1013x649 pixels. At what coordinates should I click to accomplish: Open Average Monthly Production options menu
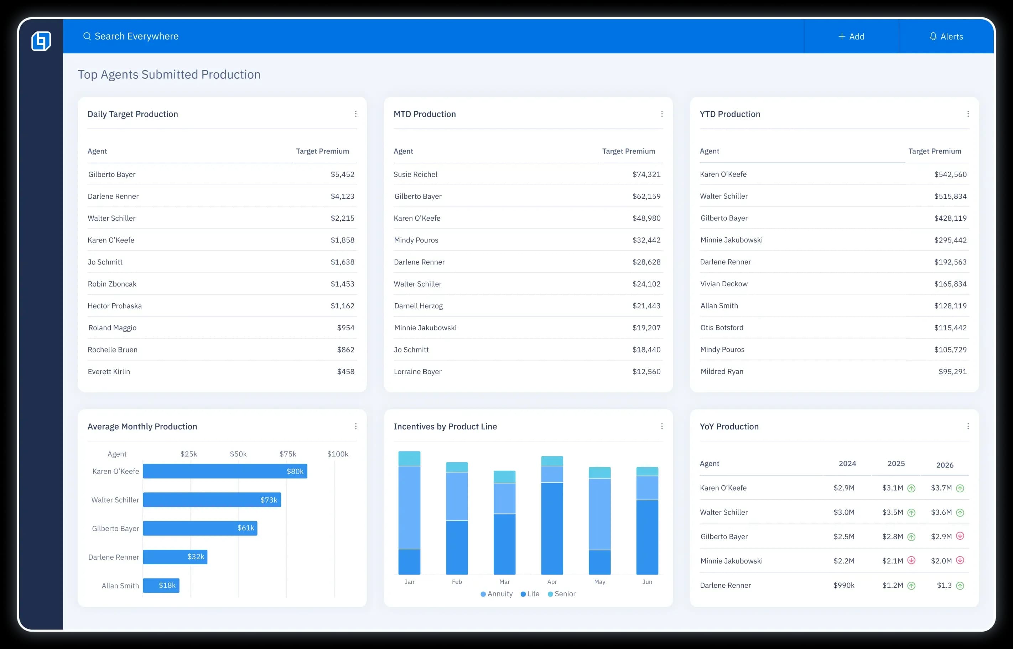click(x=356, y=426)
